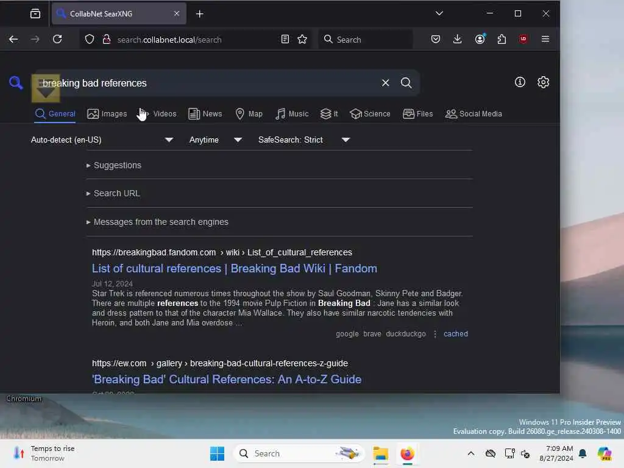This screenshot has width=624, height=468.
Task: Click Firefox icon in taskbar
Action: [407, 453]
